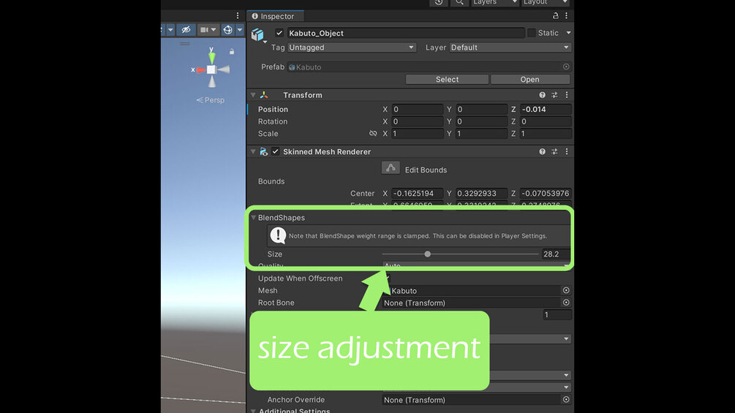Click the red X axis cone of scene gizmo
Screen dimensions: 735x413
(x=201, y=69)
